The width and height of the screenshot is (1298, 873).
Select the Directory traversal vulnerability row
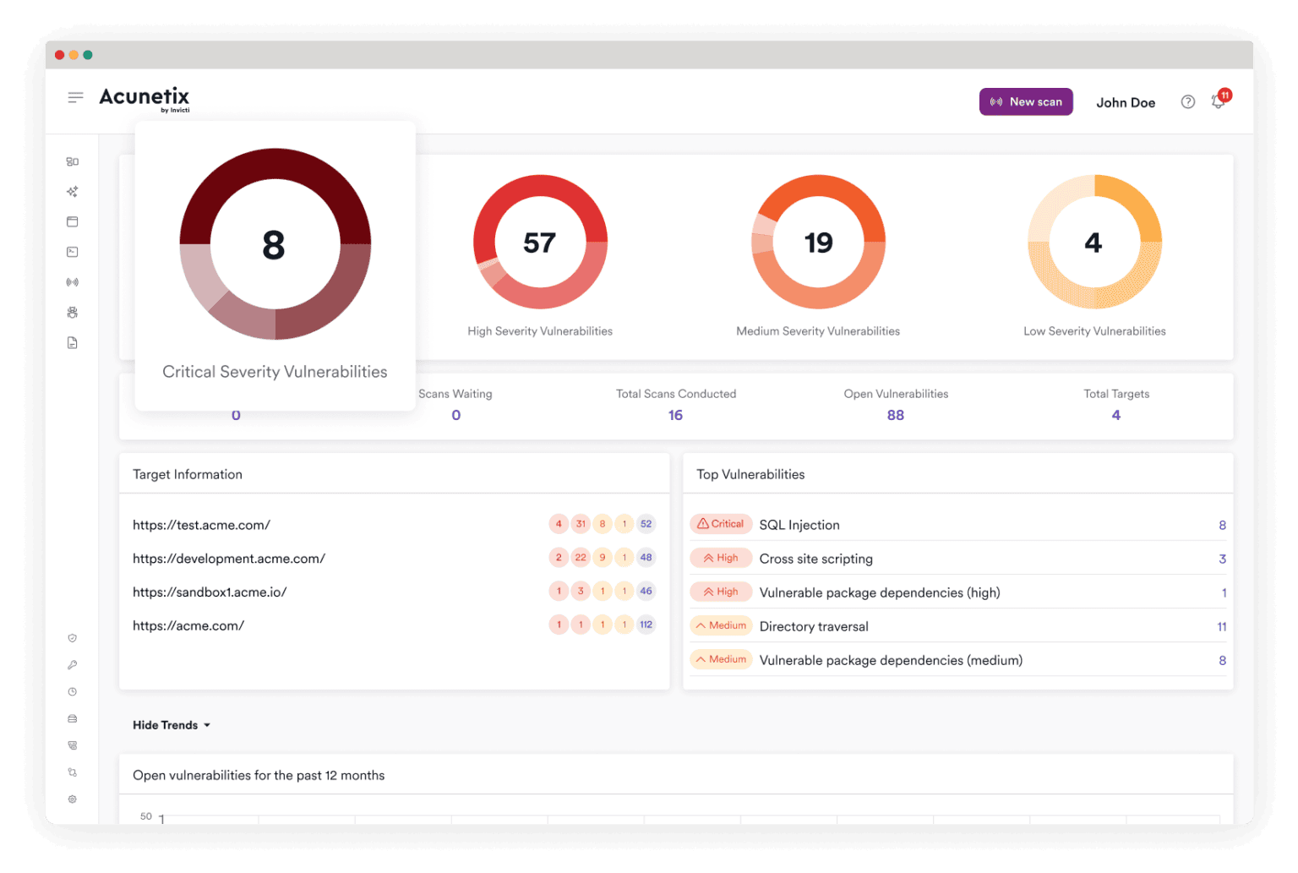click(x=957, y=626)
